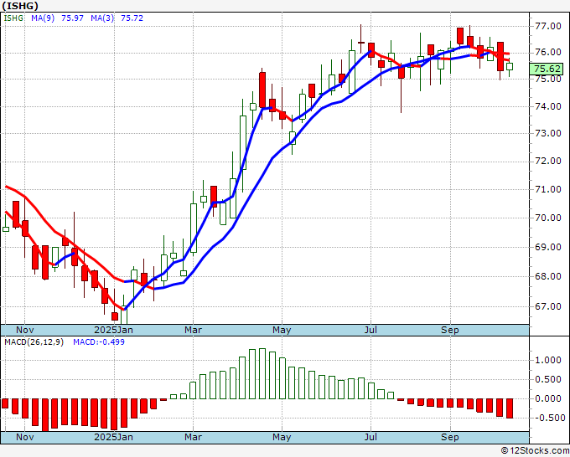
Task: Click Nov on the MACD timeline
Action: coord(24,437)
